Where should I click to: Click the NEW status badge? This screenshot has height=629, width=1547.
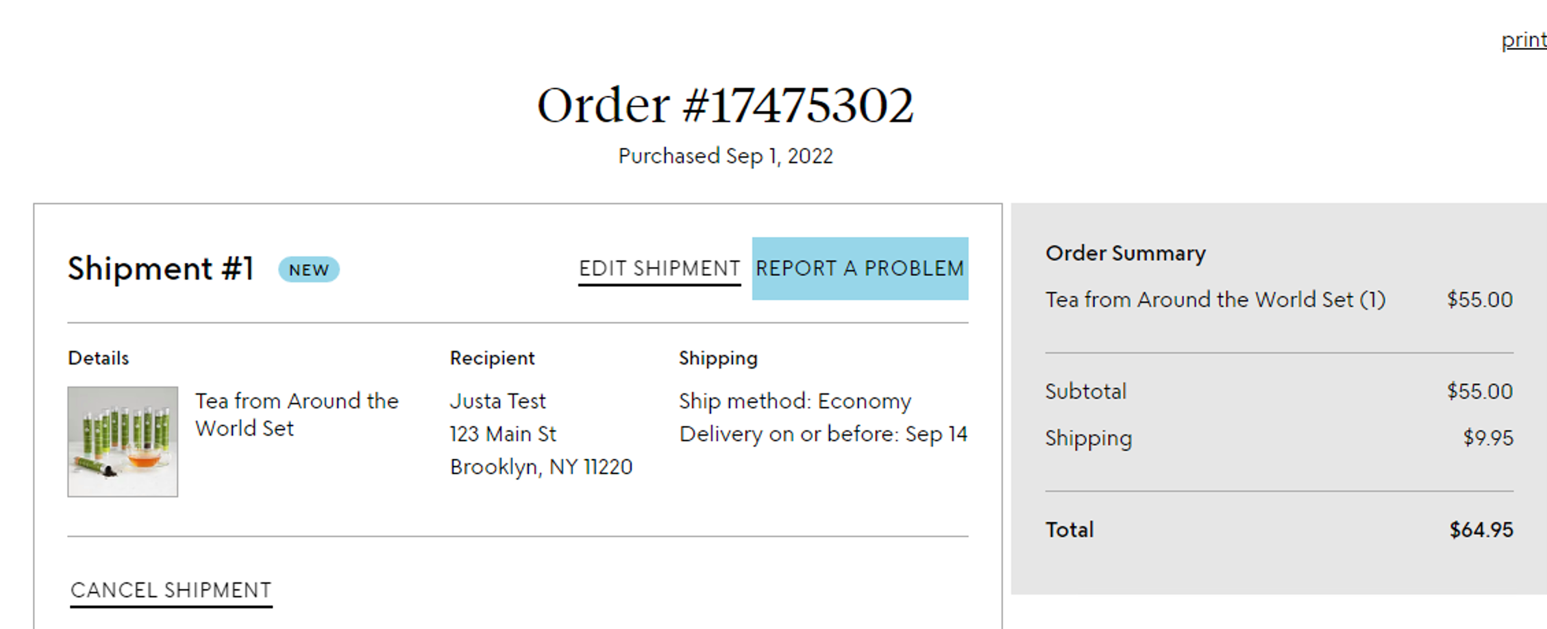click(x=308, y=269)
